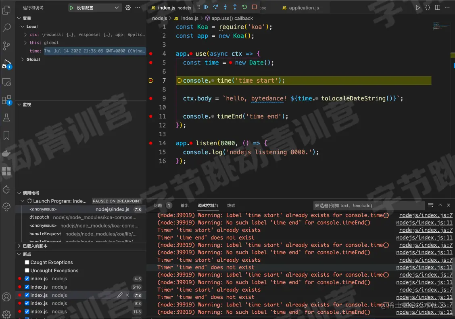Collapse the 监视 watch section
Viewport: 455px width, 319px height.
(19, 105)
